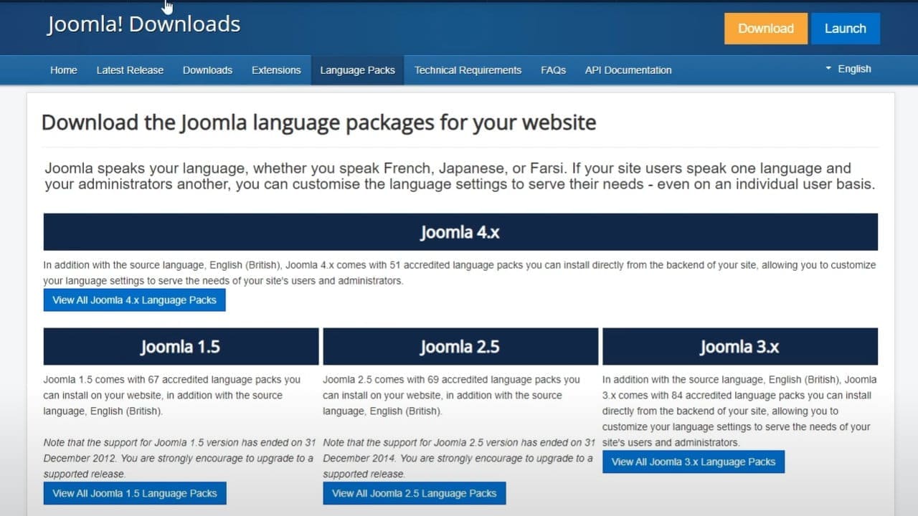This screenshot has width=918, height=516.
Task: Click text '51 accredited language packs' paragraph
Action: [x=460, y=273]
